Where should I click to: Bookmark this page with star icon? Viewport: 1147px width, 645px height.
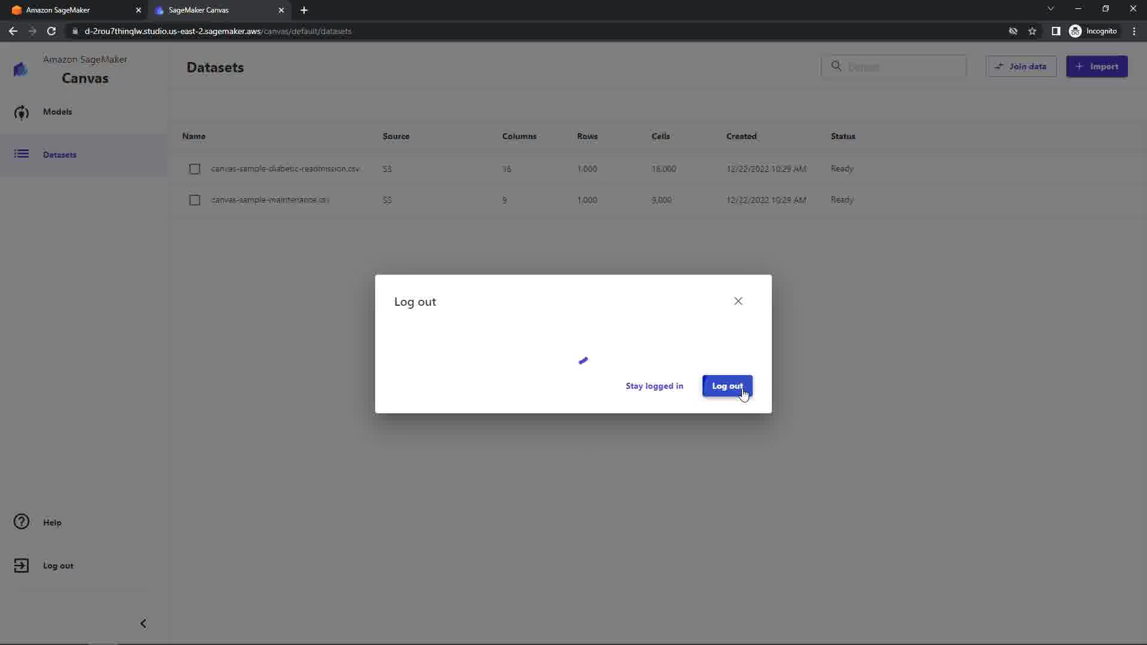point(1032,31)
